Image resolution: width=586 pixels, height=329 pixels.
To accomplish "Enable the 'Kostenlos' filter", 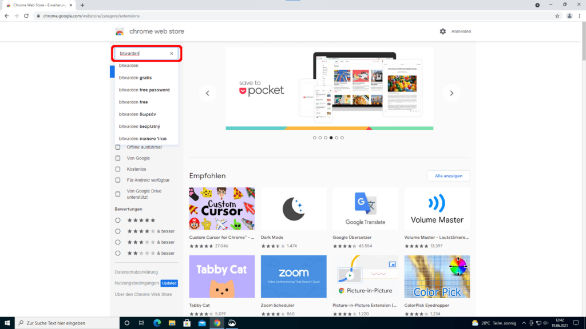I will click(x=118, y=169).
